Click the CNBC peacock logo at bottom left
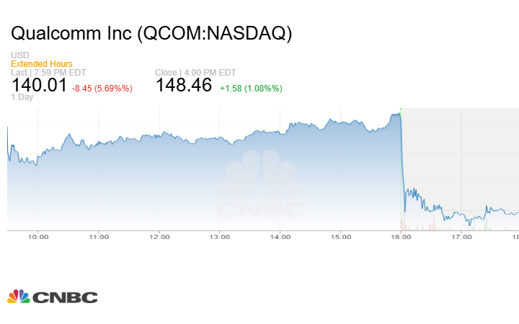Image resolution: width=519 pixels, height=324 pixels. pyautogui.click(x=52, y=297)
